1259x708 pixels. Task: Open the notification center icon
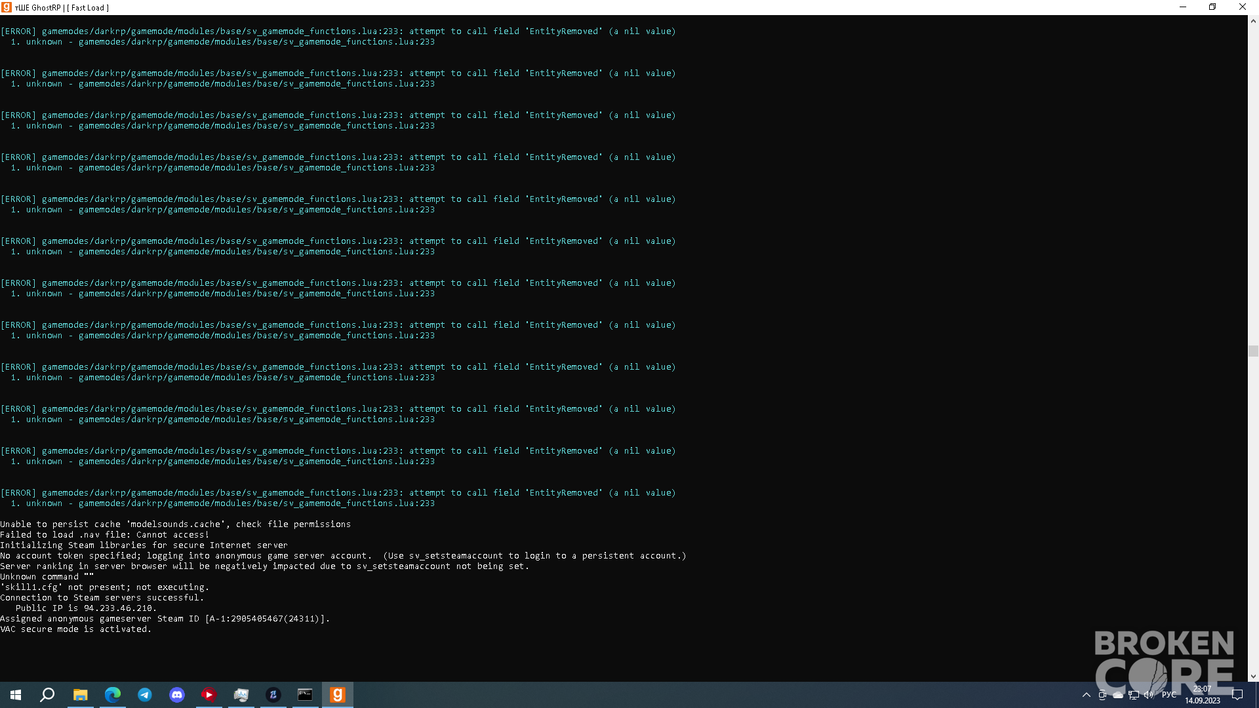[x=1237, y=695]
